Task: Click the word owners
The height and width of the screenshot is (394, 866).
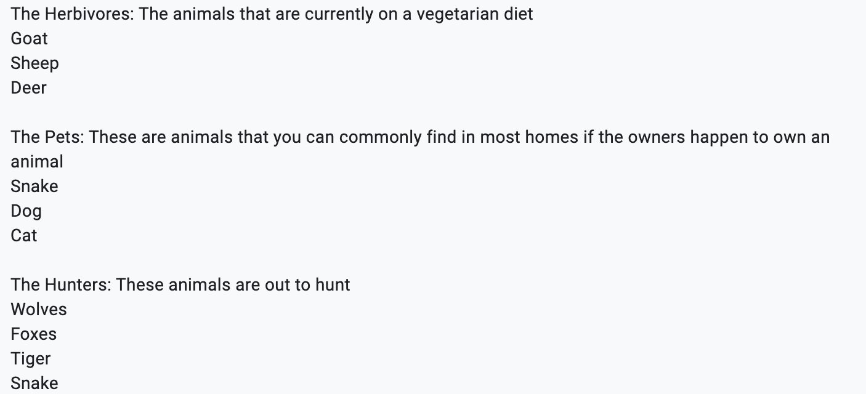Action: pyautogui.click(x=656, y=137)
